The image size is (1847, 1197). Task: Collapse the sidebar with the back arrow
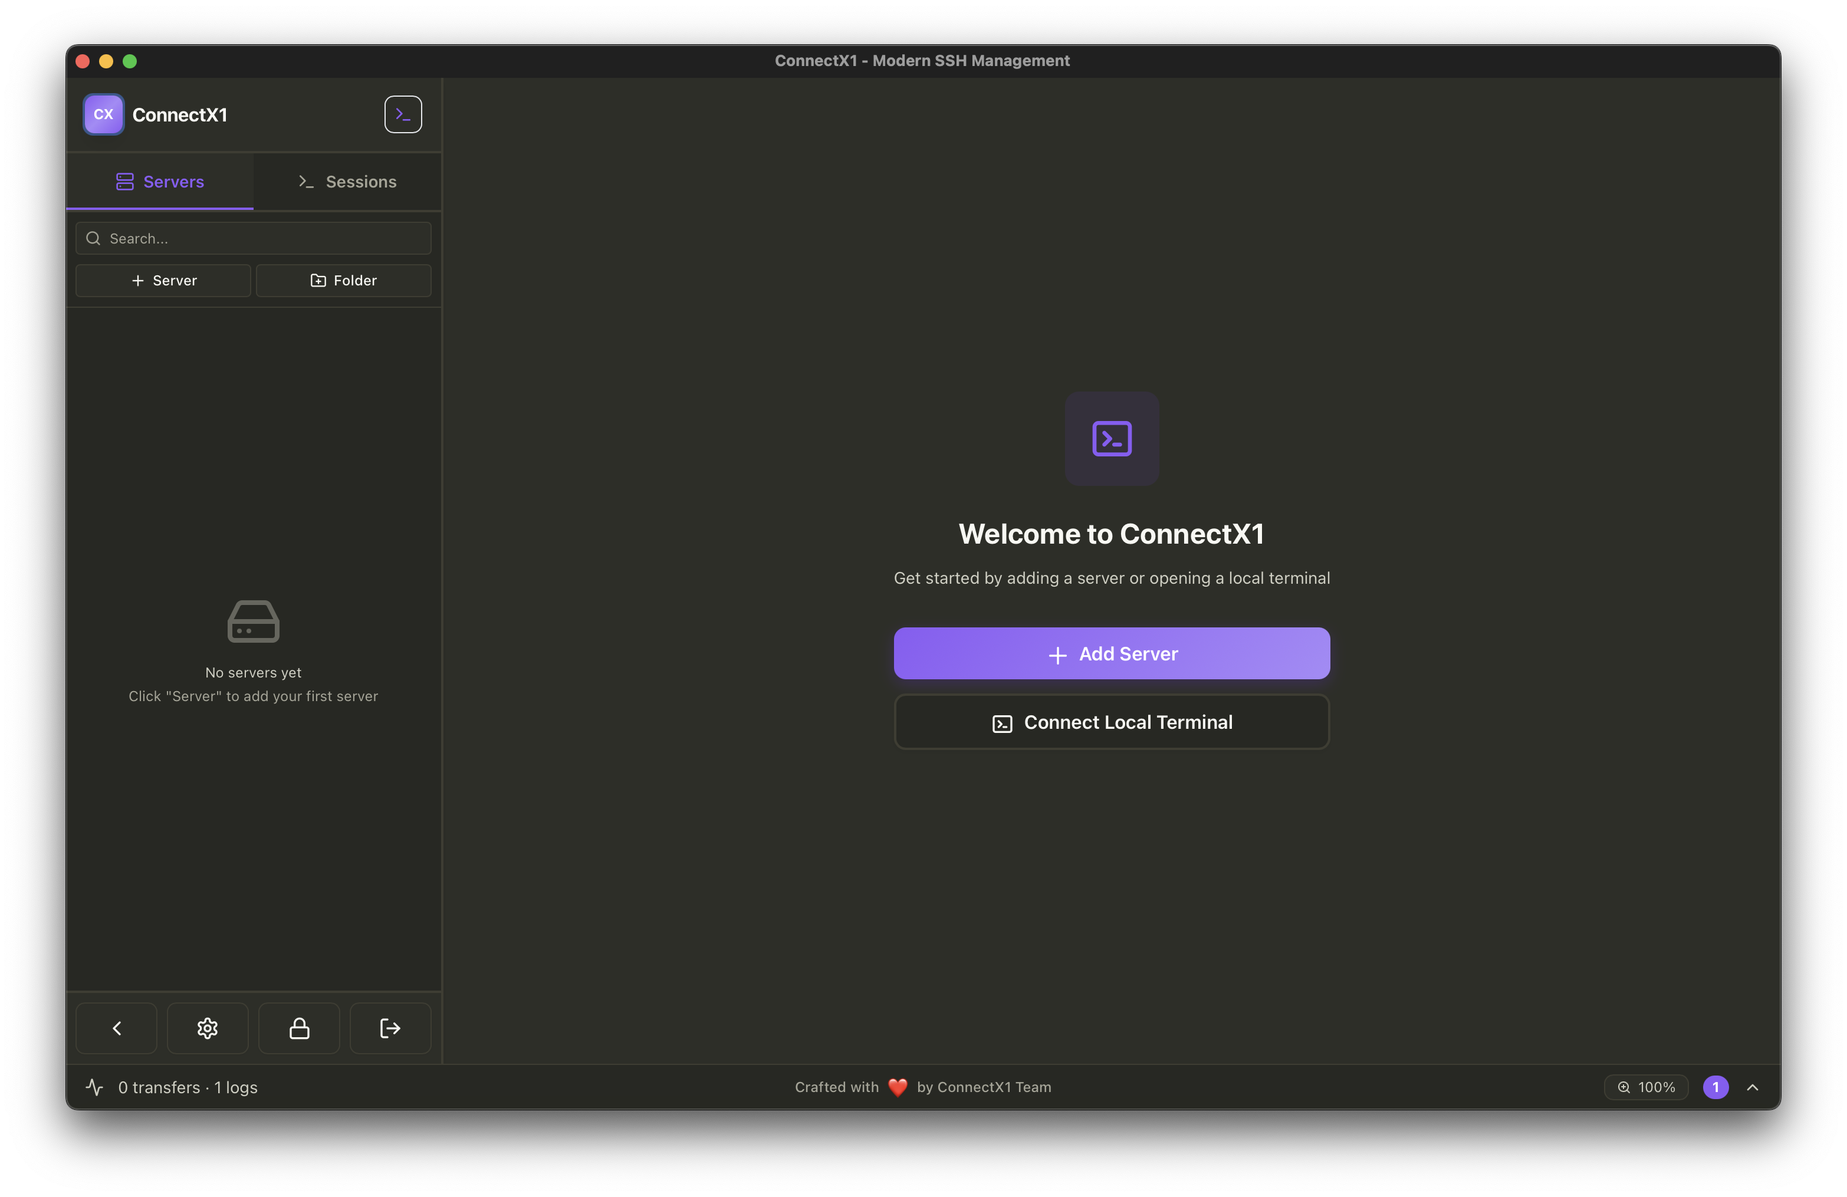tap(116, 1028)
